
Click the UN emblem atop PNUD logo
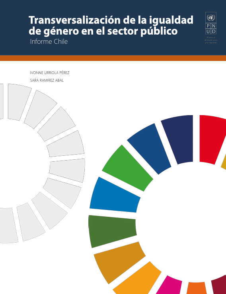[x=211, y=18]
